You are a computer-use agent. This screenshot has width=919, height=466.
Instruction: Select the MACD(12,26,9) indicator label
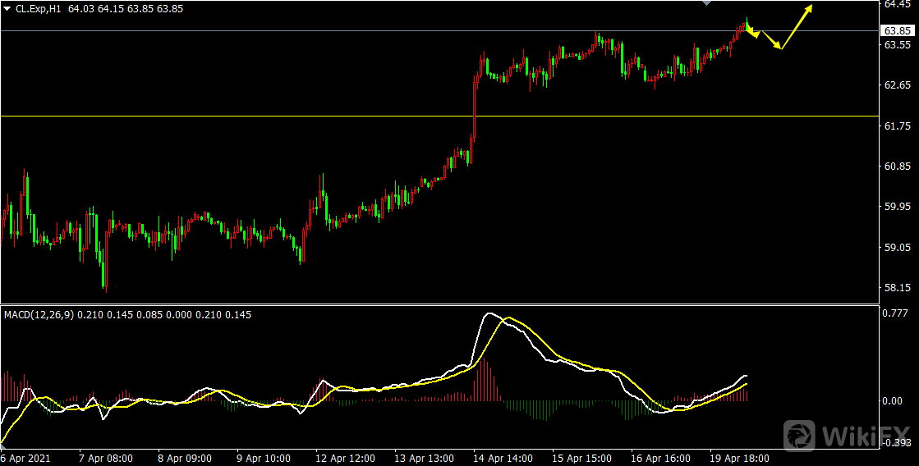[x=39, y=314]
